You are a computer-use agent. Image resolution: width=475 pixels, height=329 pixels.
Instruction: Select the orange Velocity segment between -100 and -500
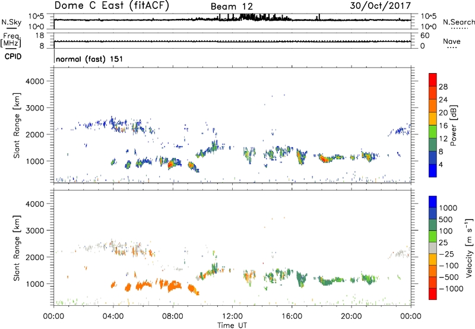coord(433,271)
